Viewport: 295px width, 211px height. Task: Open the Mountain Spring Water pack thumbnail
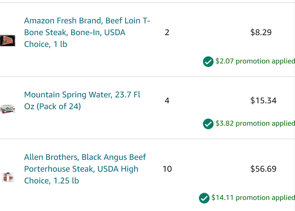coord(8,109)
